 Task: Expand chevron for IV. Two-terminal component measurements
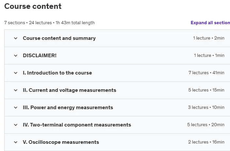point(16,125)
